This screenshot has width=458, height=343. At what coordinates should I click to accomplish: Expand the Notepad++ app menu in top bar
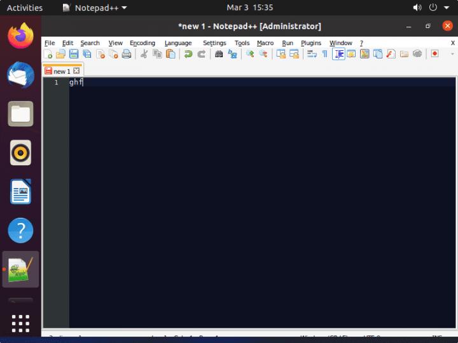coord(95,8)
